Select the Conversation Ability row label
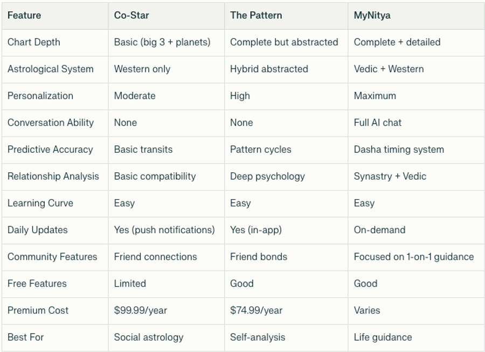The height and width of the screenshot is (352, 485). (50, 123)
